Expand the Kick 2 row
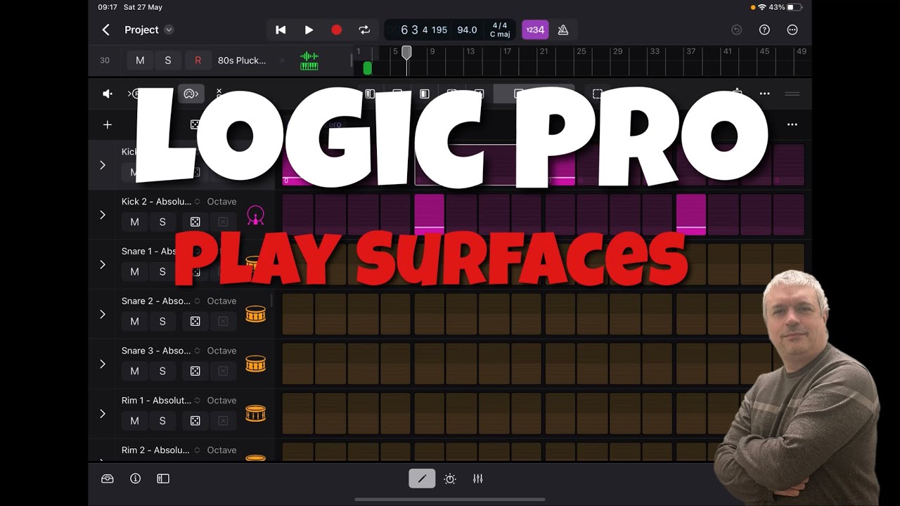The width and height of the screenshot is (900, 506). click(x=102, y=214)
